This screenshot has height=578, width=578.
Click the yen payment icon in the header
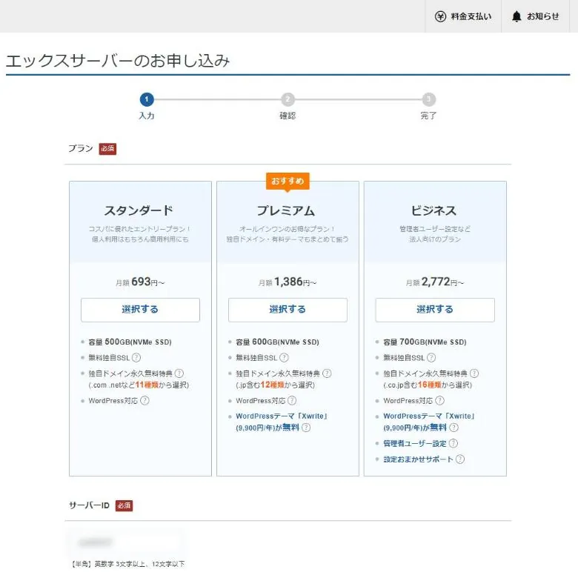[440, 16]
